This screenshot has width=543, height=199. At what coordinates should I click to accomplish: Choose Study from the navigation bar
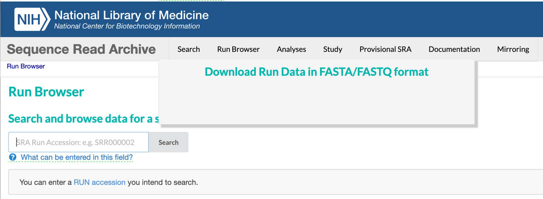pos(333,49)
